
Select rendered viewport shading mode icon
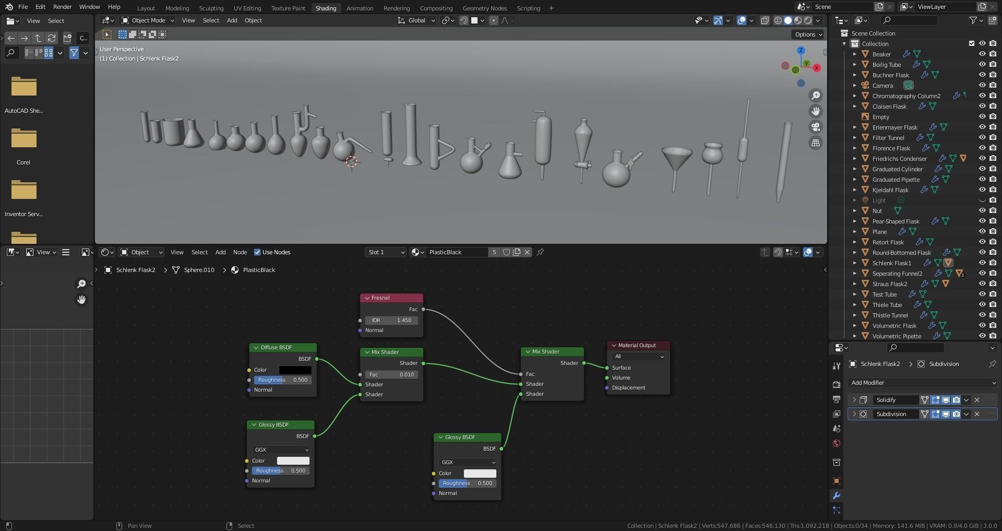(x=808, y=20)
